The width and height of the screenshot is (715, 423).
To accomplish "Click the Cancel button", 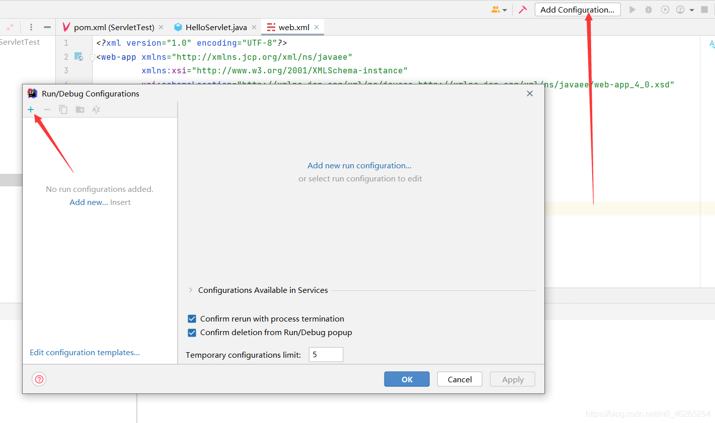I will 460,379.
